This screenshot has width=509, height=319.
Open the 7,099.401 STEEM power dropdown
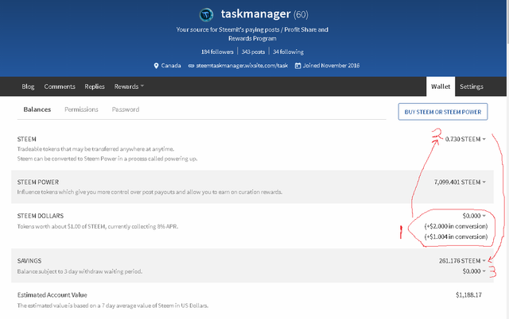(x=460, y=182)
